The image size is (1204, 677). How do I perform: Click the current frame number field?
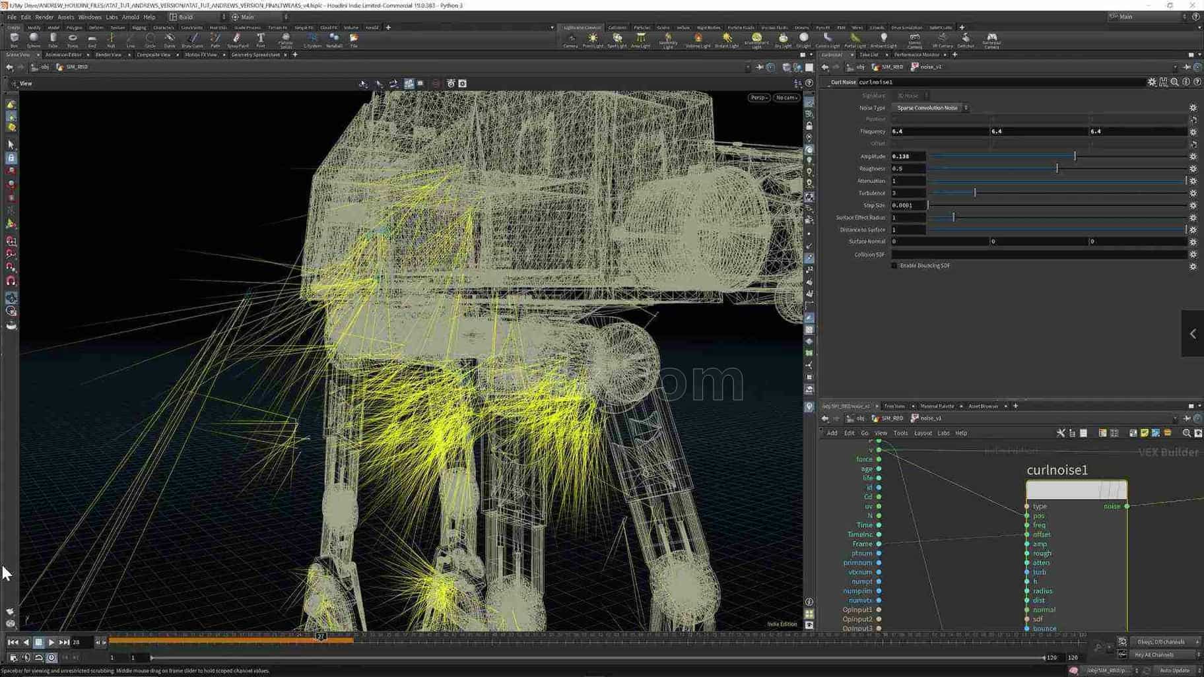pos(83,642)
